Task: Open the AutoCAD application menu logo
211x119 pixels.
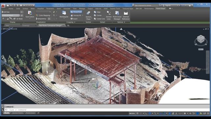Action: pos(3,6)
